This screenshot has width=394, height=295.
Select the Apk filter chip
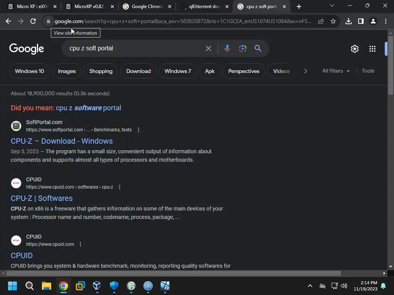point(210,71)
